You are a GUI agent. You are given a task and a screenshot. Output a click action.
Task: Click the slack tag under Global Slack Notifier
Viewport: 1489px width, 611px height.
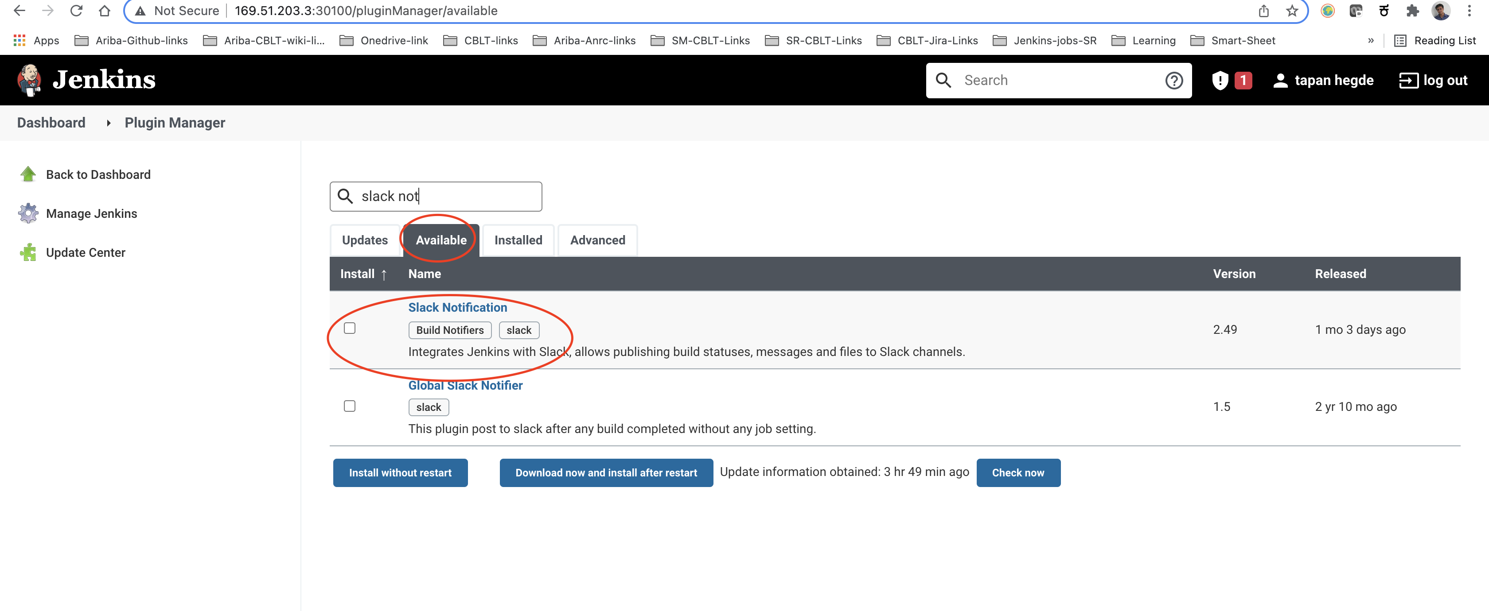click(x=429, y=407)
